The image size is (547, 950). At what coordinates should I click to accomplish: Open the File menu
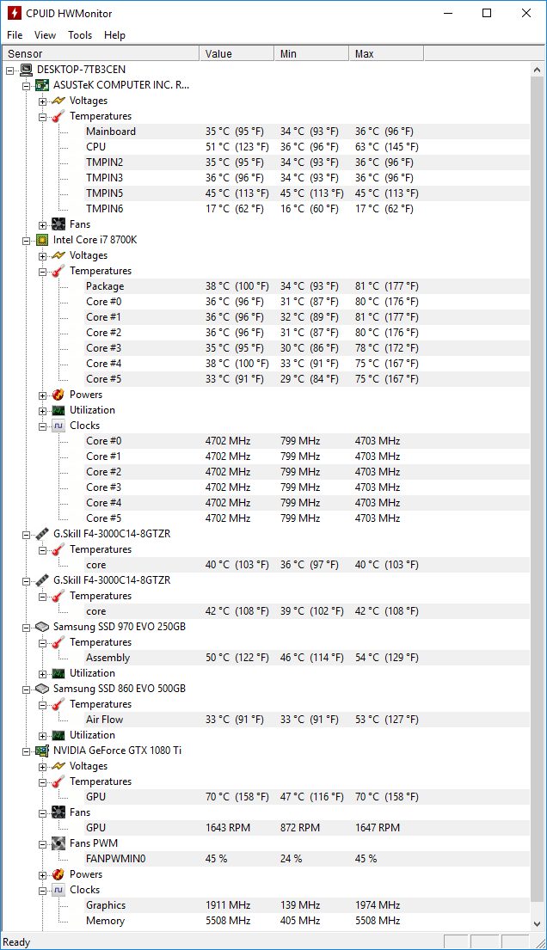15,35
